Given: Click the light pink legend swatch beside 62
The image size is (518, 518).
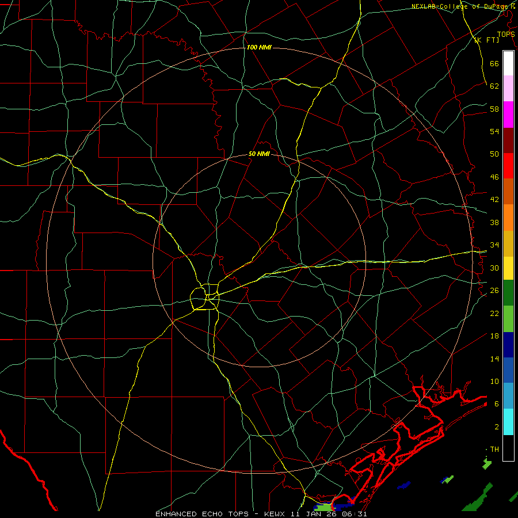Looking at the screenshot, I should (508, 88).
